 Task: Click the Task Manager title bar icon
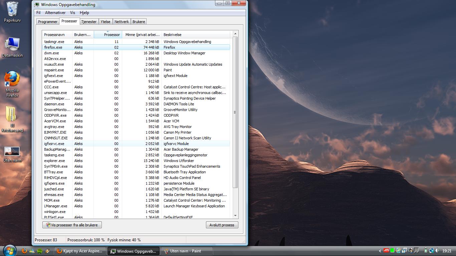click(x=37, y=5)
